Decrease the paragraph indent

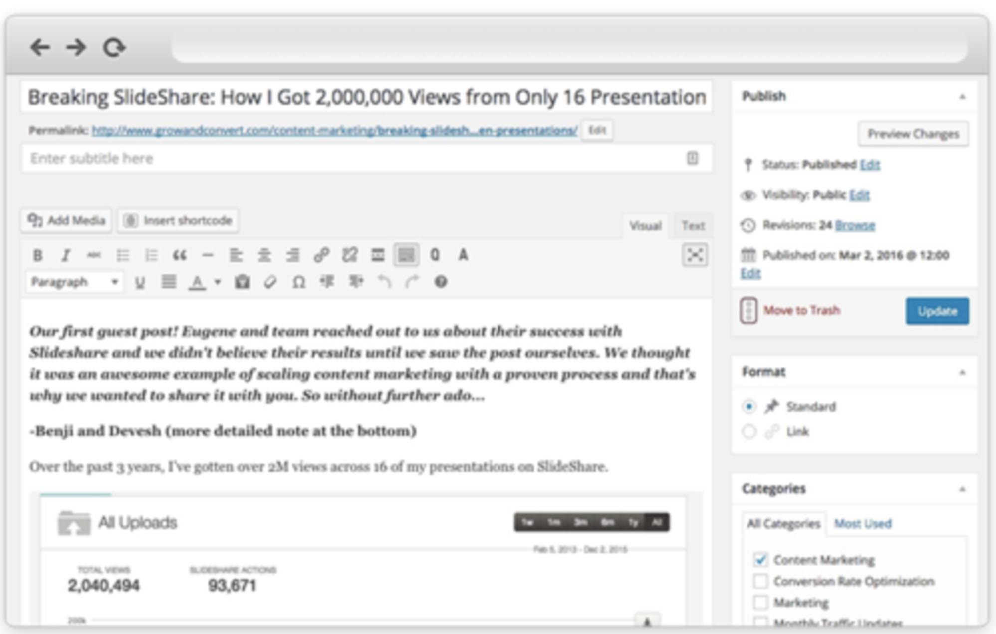tap(327, 282)
